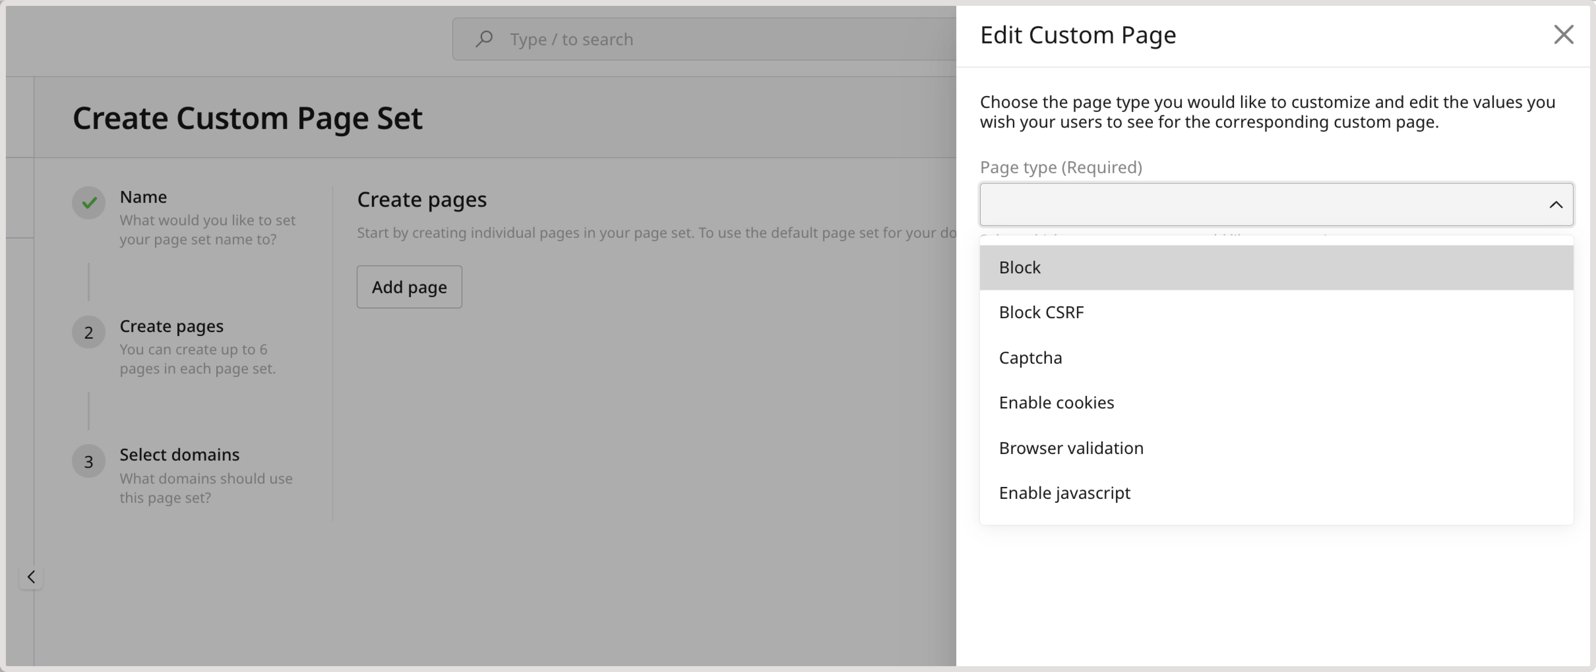
Task: Click inside the search input field
Action: point(681,38)
